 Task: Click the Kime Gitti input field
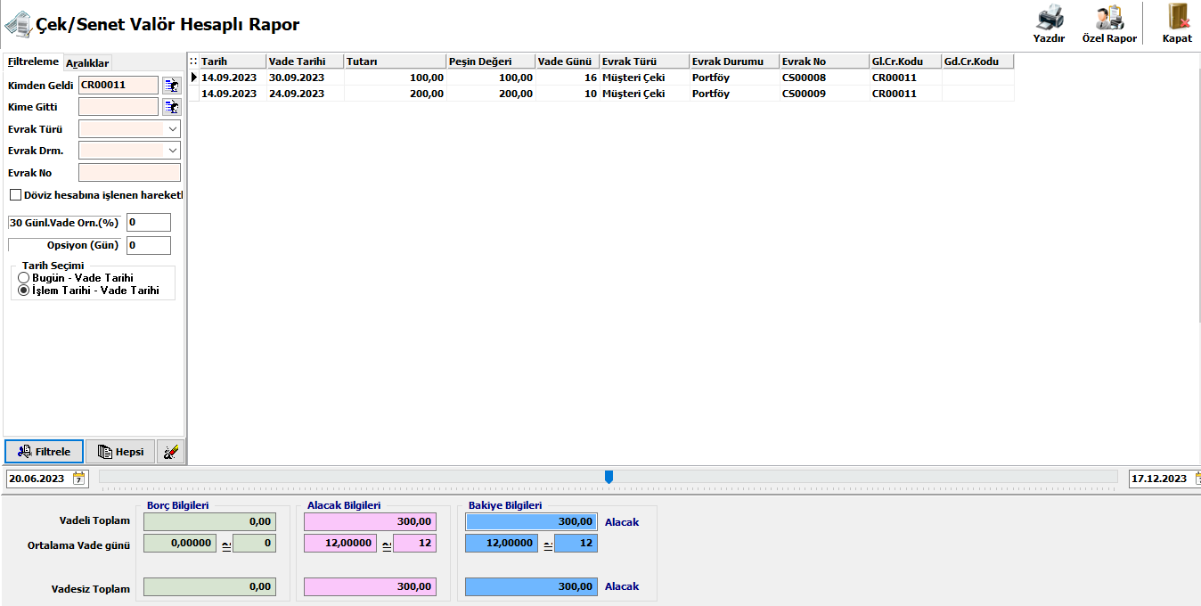(118, 107)
